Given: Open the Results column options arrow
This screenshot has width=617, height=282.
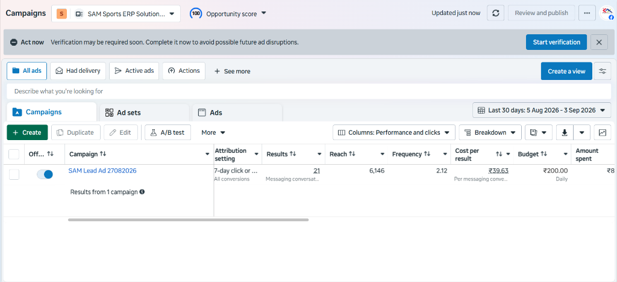Looking at the screenshot, I should tap(319, 154).
